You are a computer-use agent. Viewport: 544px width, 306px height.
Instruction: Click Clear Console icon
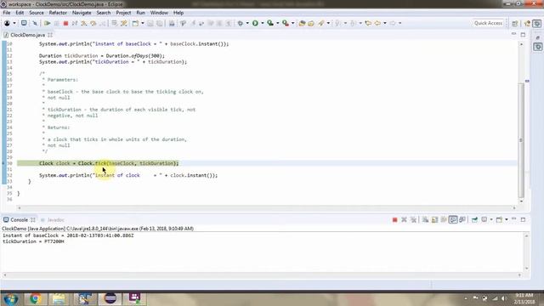point(425,219)
